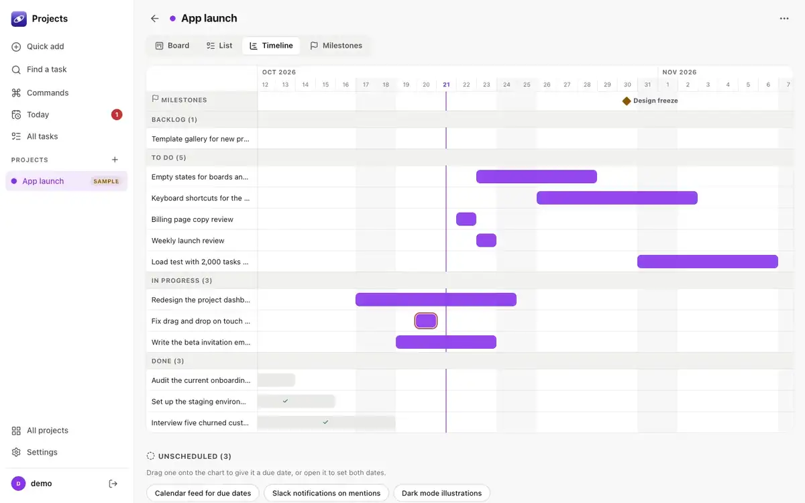
Task: Click the Find a task search icon
Action: coord(16,70)
